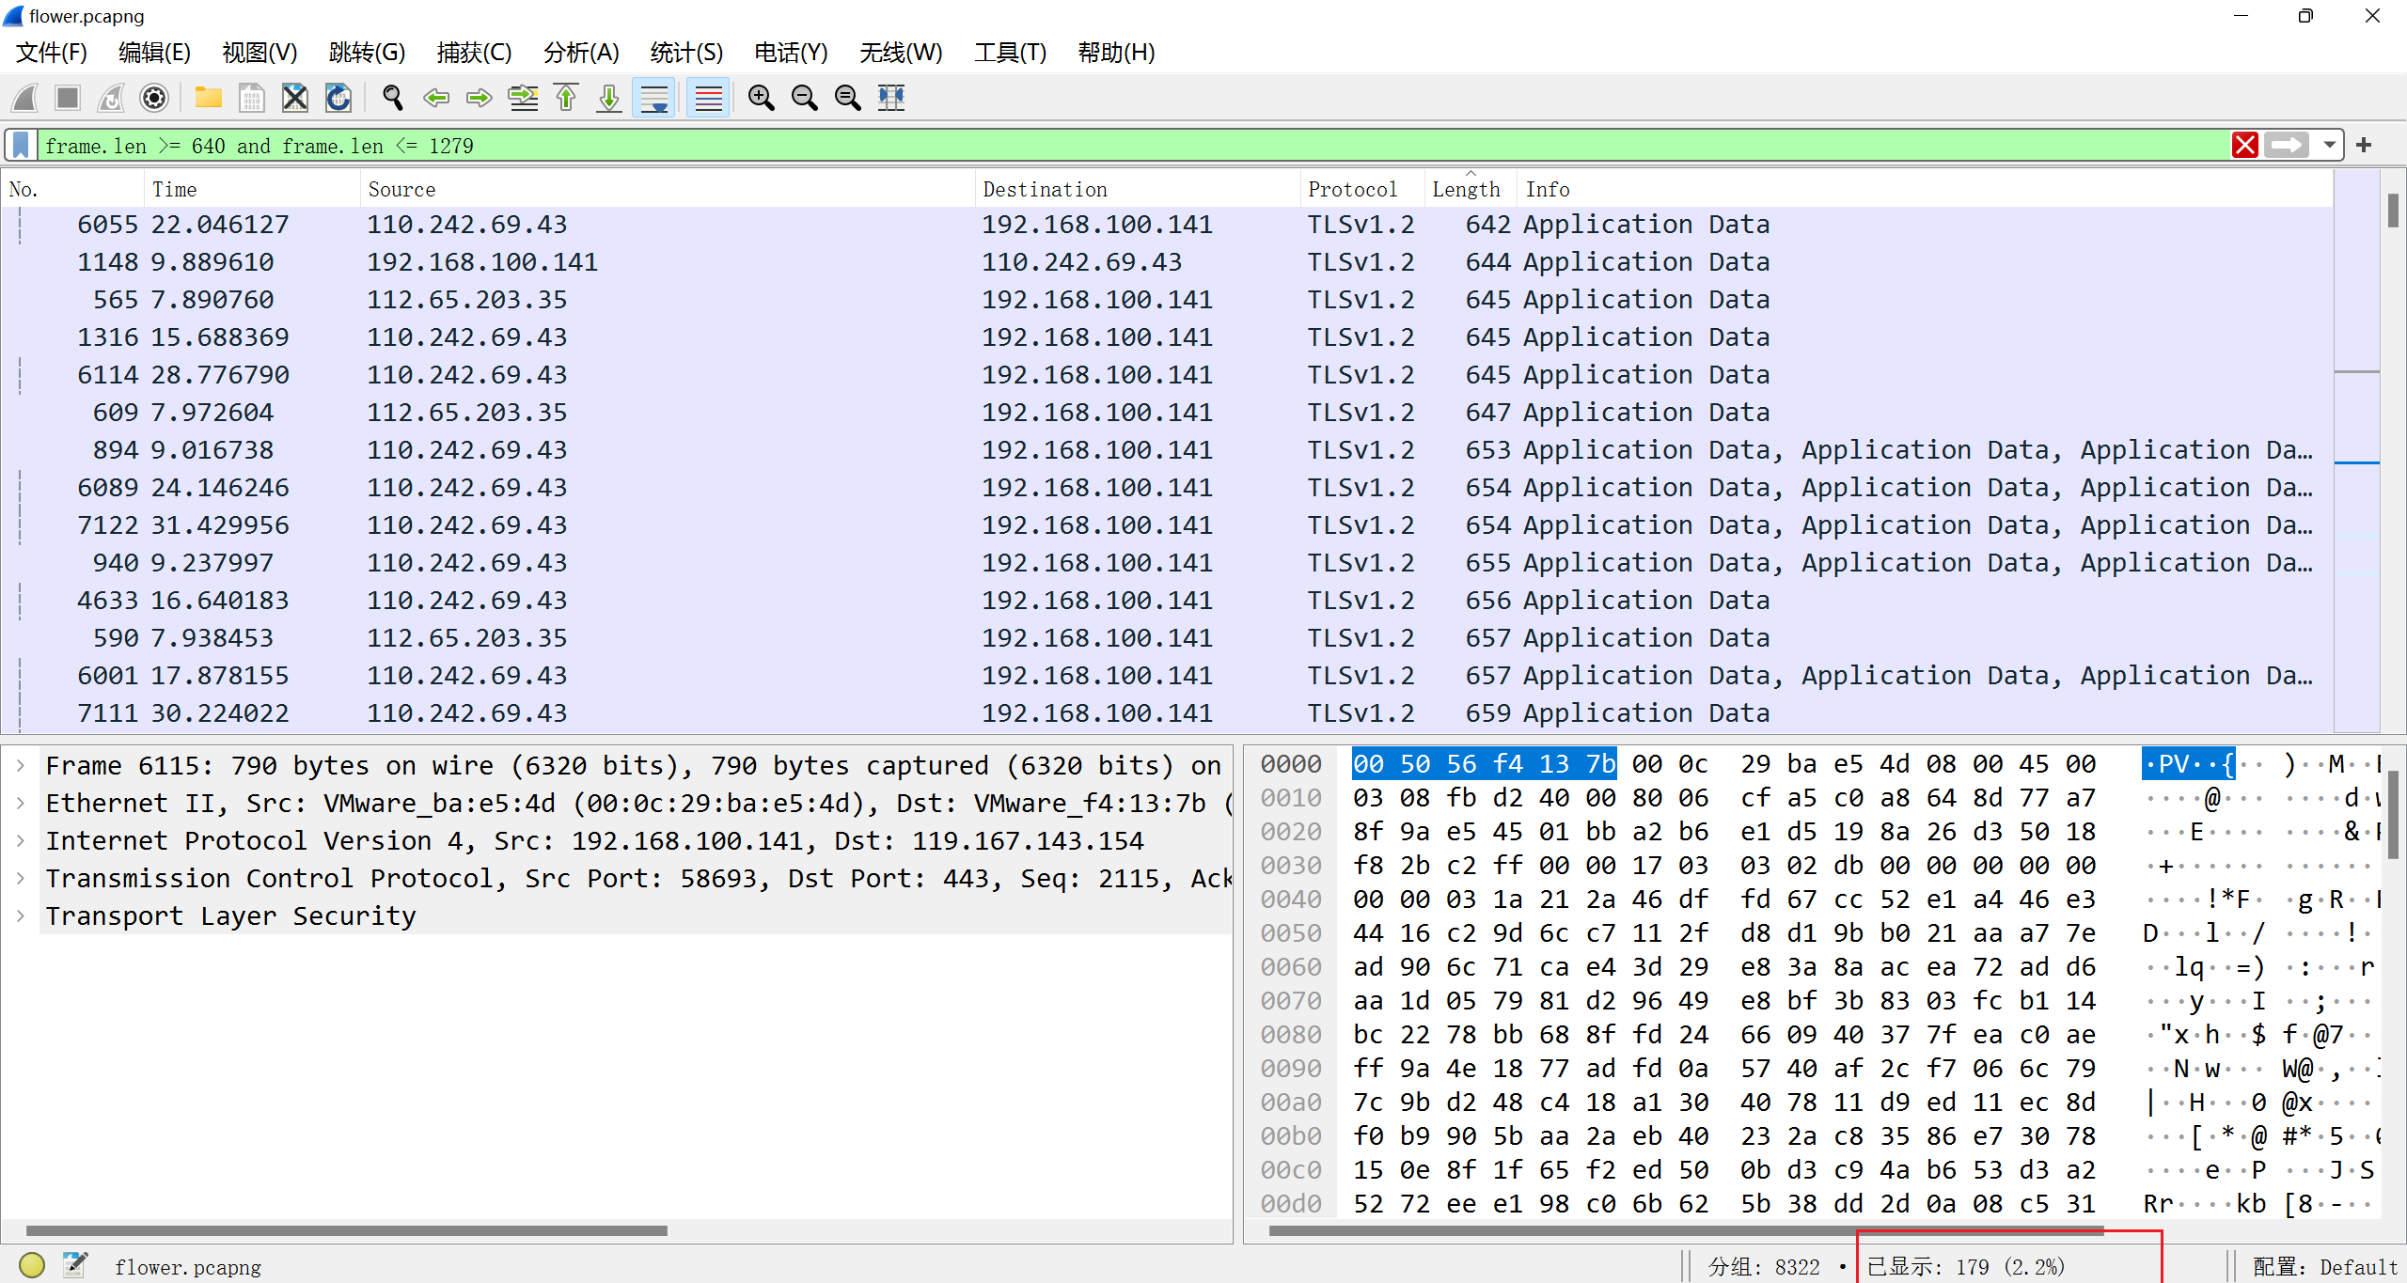Image resolution: width=2407 pixels, height=1283 pixels.
Task: Click the Length column header
Action: pos(1465,189)
